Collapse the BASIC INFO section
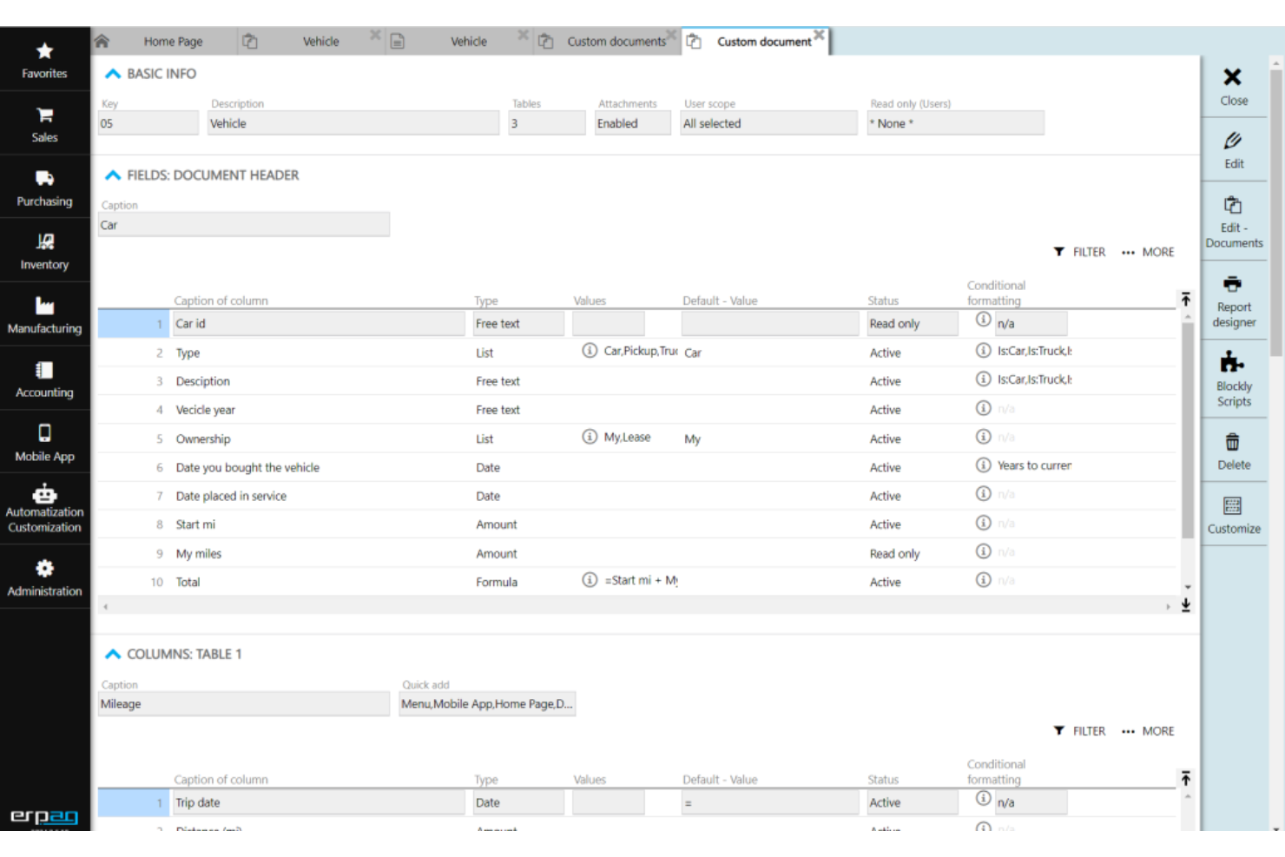This screenshot has height=857, width=1285. (x=113, y=74)
